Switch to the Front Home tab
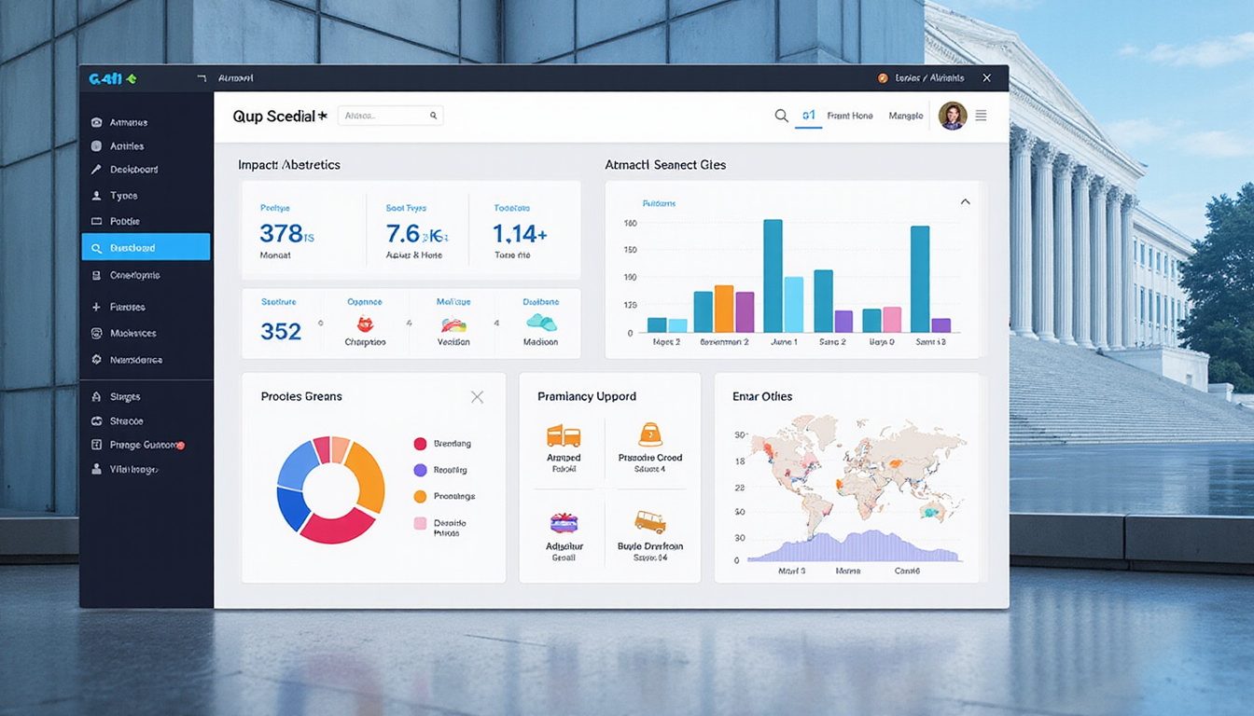This screenshot has height=716, width=1254. coord(850,116)
